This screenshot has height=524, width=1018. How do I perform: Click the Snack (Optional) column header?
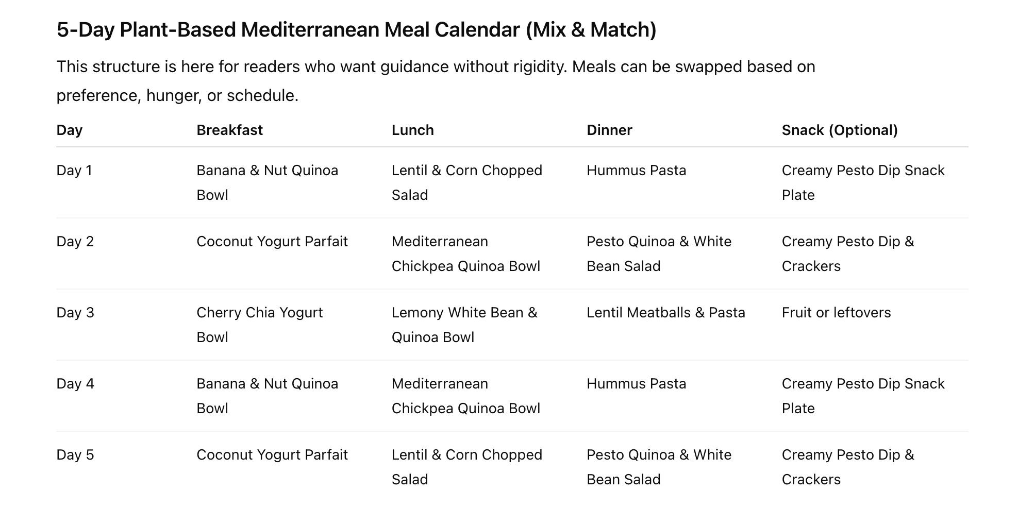pyautogui.click(x=840, y=130)
